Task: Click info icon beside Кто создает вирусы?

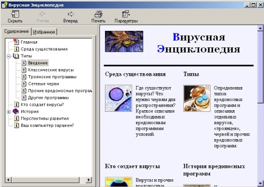Action: point(16,105)
